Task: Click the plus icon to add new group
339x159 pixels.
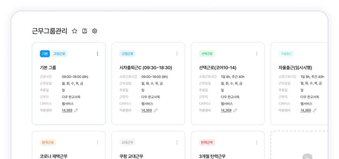Action: [307, 157]
